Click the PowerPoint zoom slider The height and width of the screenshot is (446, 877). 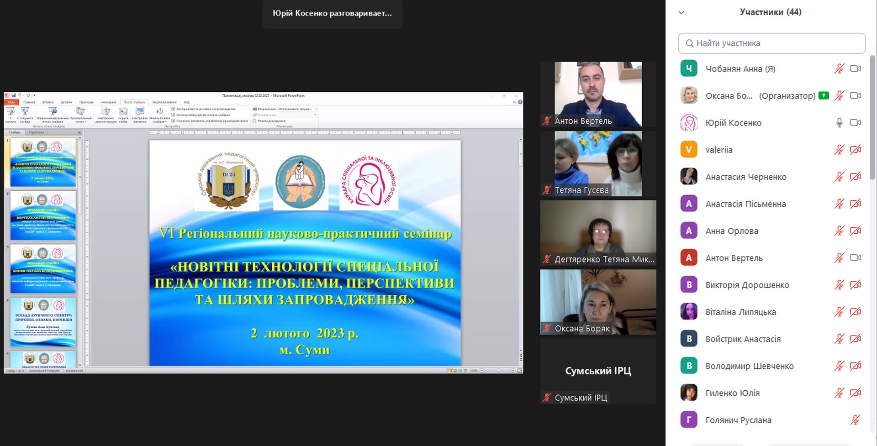pos(498,371)
